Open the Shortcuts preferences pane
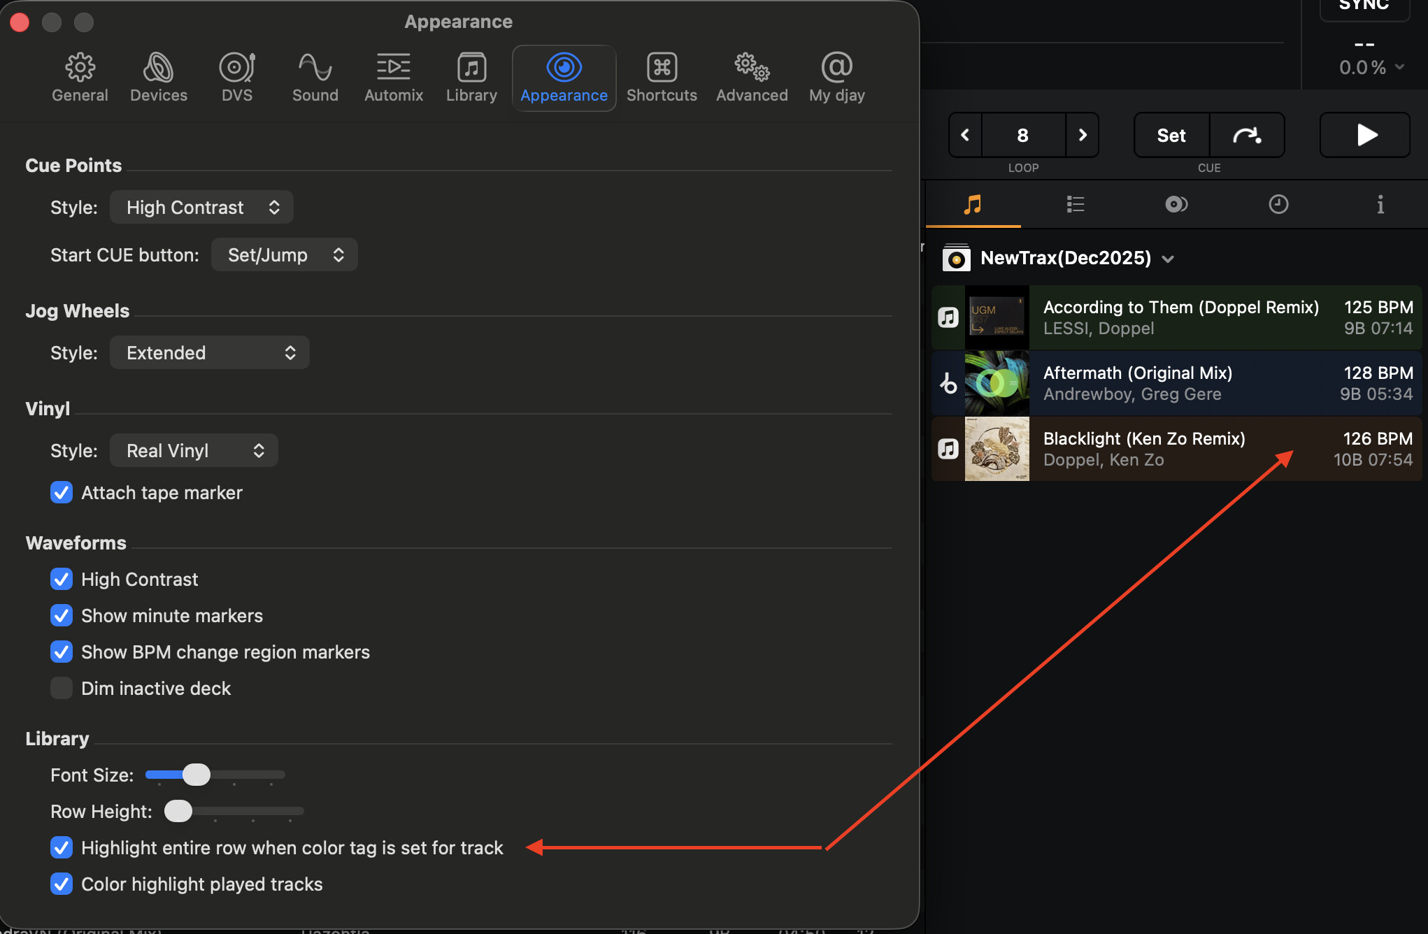1428x934 pixels. (661, 78)
